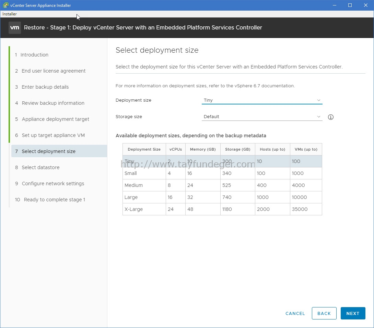
Task: Click the 48 memory cell
Action: [203, 209]
